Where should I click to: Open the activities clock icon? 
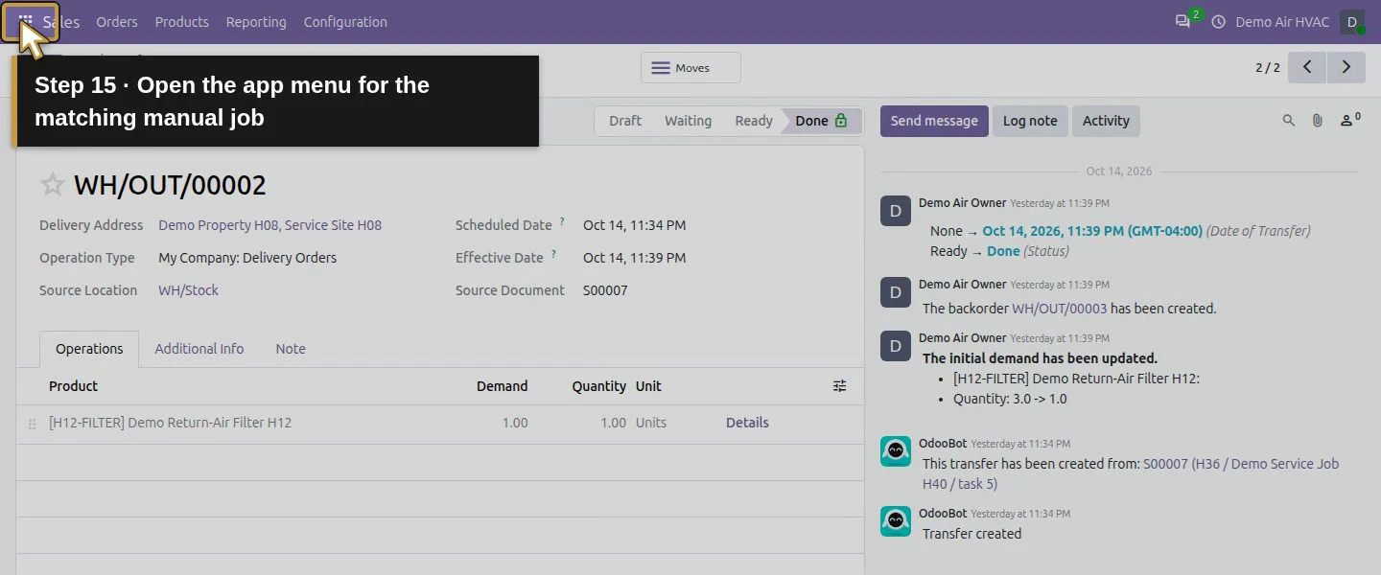click(x=1219, y=21)
